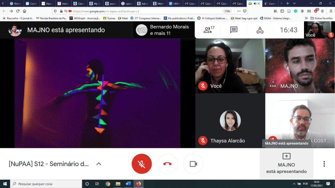Unmute your microphone
The image size is (335, 188).
tap(142, 164)
